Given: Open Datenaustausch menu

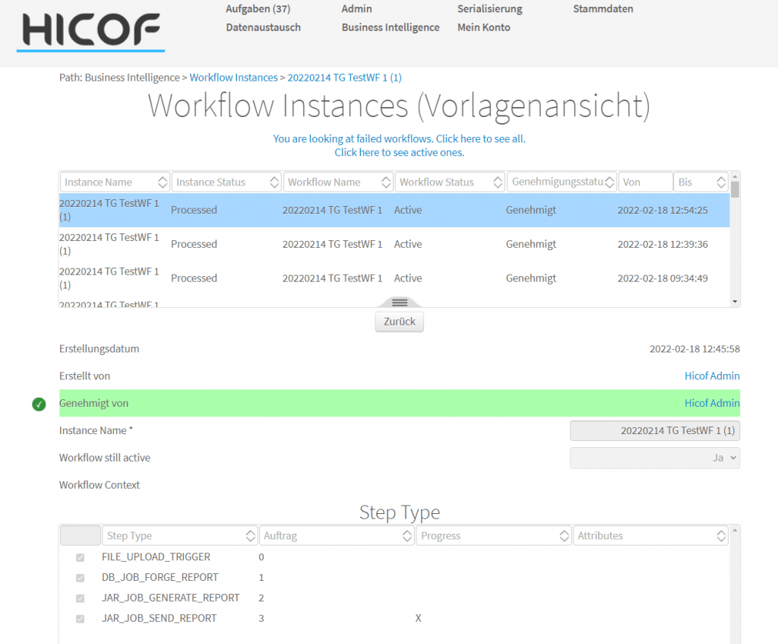Looking at the screenshot, I should tap(264, 27).
